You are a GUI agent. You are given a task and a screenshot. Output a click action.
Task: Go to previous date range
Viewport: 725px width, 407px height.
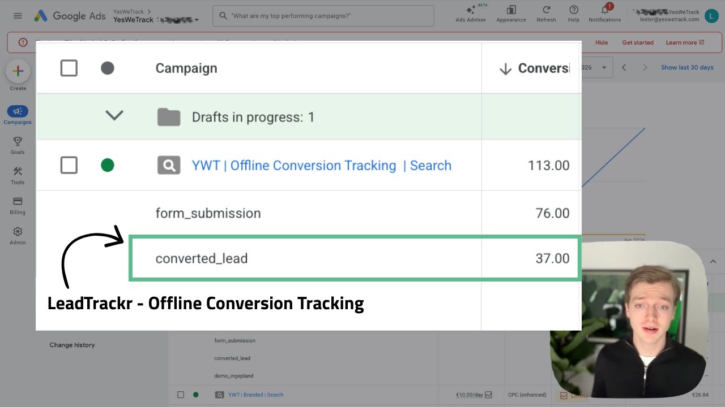tap(624, 67)
